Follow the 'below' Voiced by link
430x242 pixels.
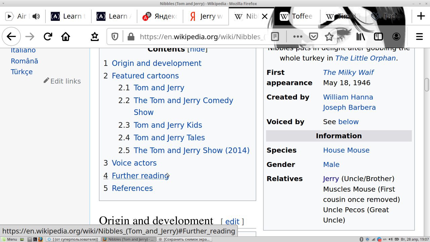click(x=348, y=122)
